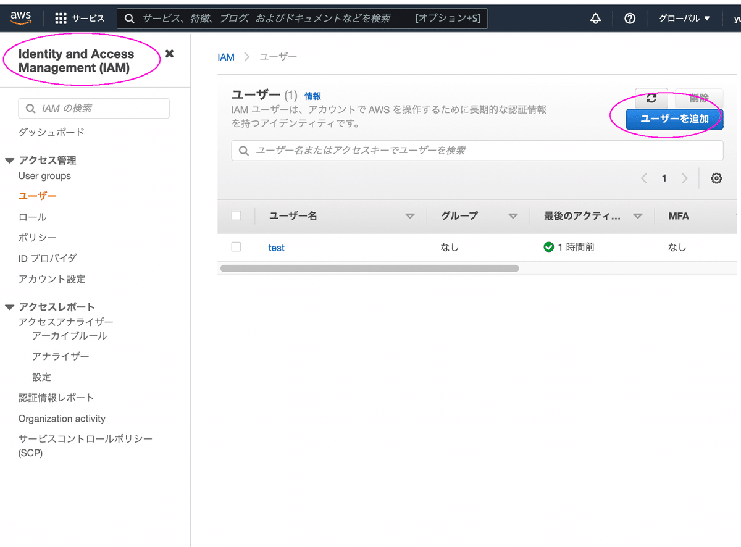741x547 pixels.
Task: Open Organization activity in the sidebar
Action: 62,419
